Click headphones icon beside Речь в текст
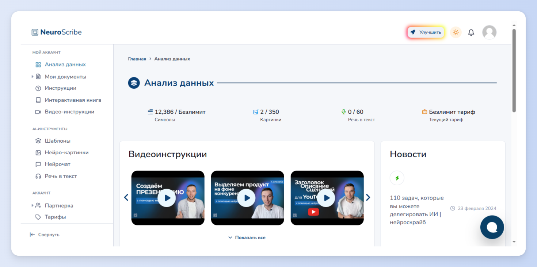Screen dimensions: 537x267 [38, 176]
